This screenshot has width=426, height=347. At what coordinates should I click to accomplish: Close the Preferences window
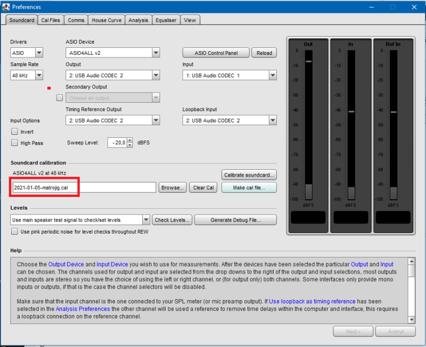click(x=414, y=7)
